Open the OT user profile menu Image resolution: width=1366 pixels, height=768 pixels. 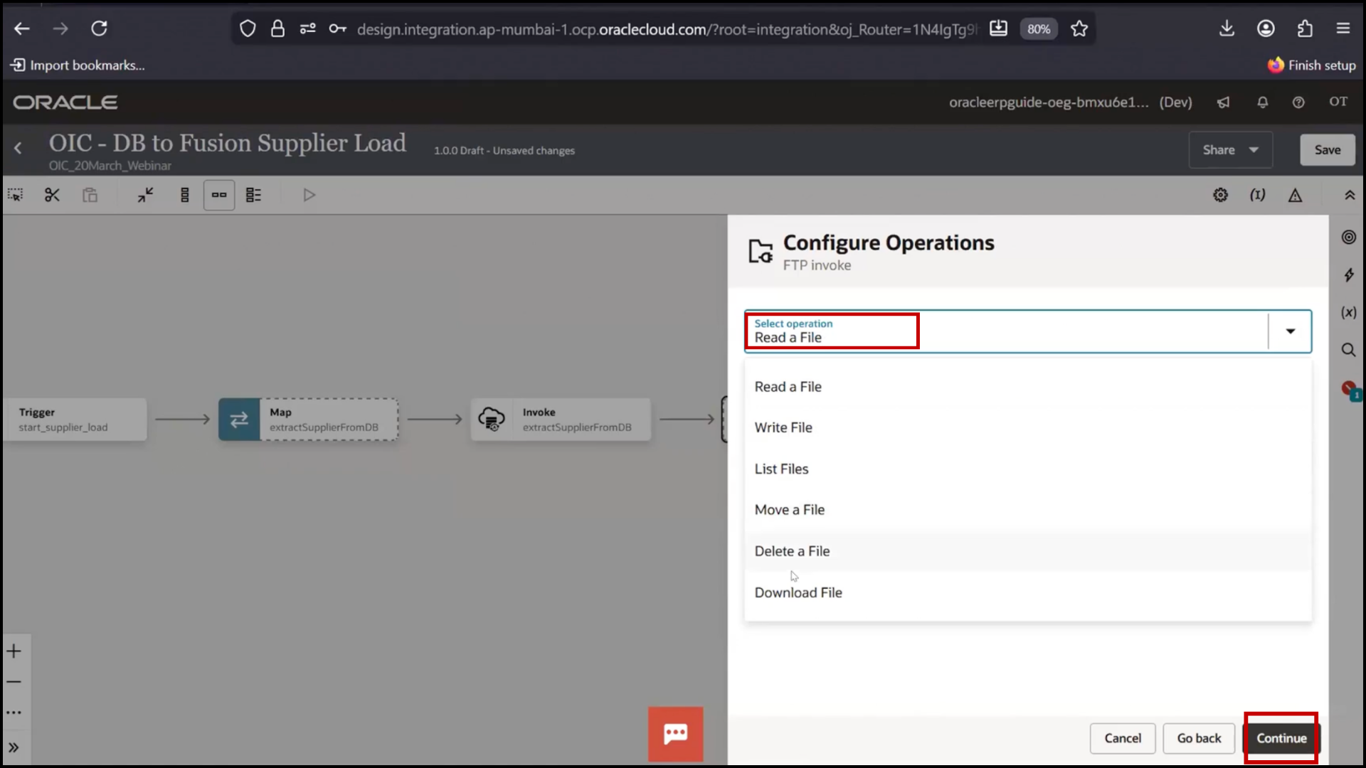click(x=1338, y=102)
